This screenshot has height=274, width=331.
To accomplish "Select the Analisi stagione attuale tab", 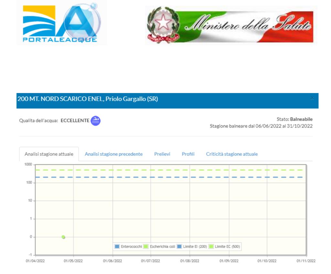I will pyautogui.click(x=49, y=154).
